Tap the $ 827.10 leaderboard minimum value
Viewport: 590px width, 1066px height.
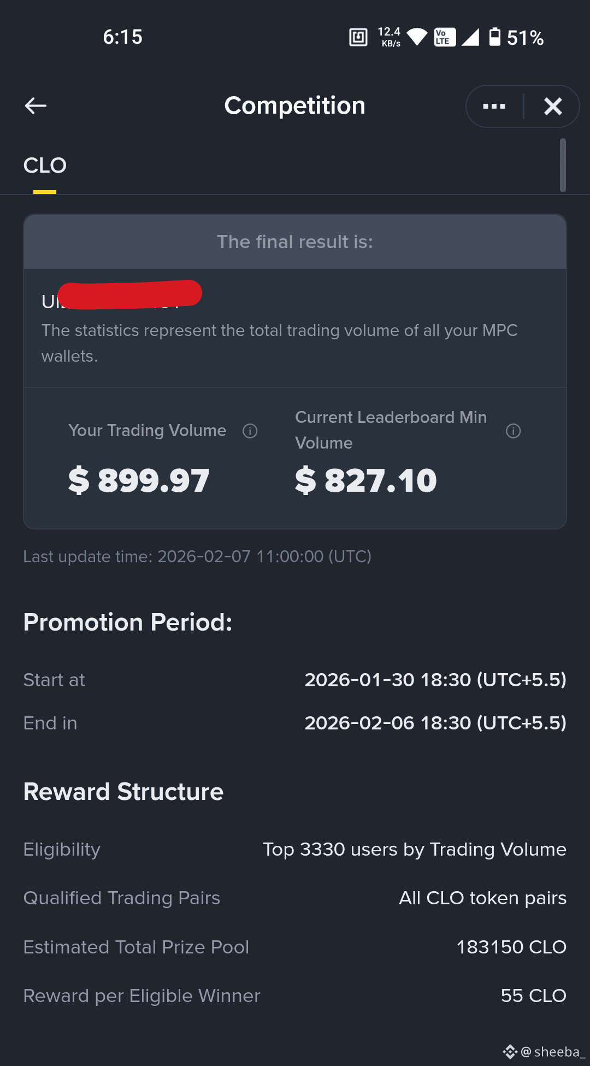tap(366, 481)
